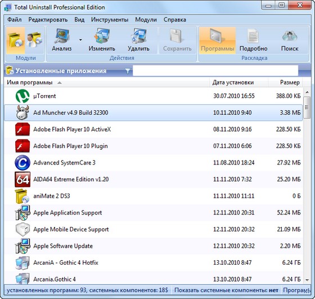
Task: Click the Apple Software Update icon
Action: [22, 246]
